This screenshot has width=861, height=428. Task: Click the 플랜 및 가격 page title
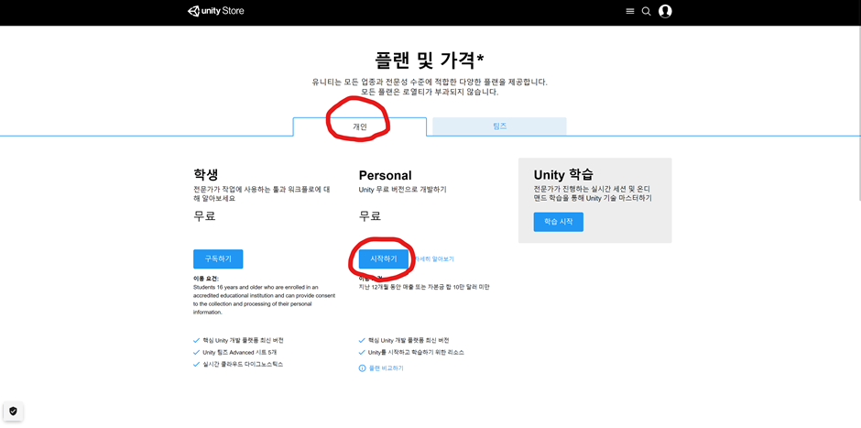(430, 60)
